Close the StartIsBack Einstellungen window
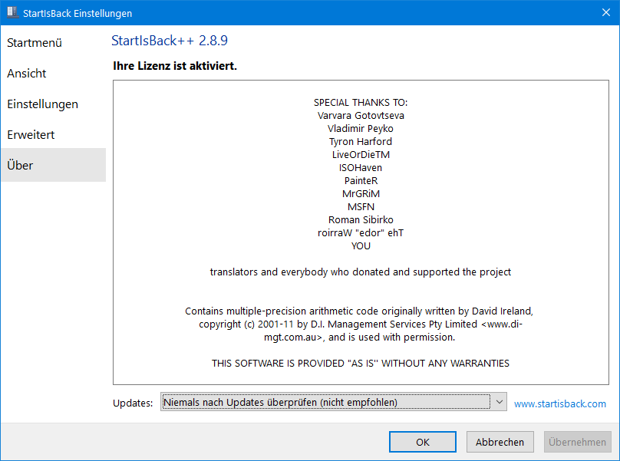 pos(606,12)
